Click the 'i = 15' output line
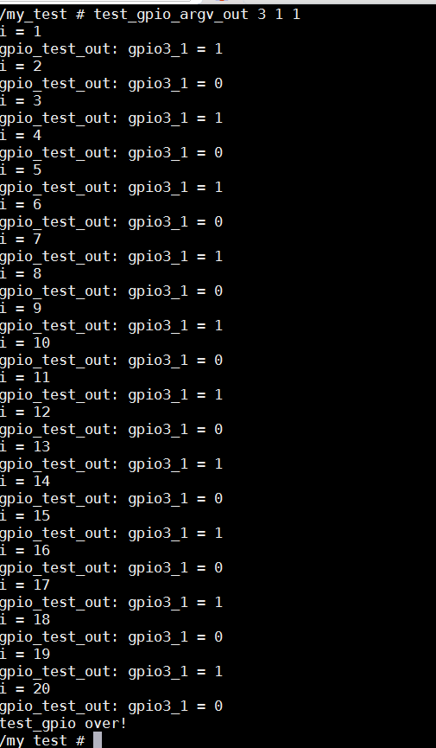Image resolution: width=436 pixels, height=748 pixels. click(25, 515)
